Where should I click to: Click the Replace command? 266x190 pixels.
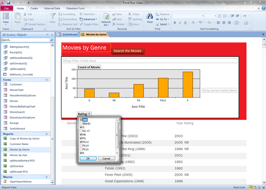pos(162,14)
